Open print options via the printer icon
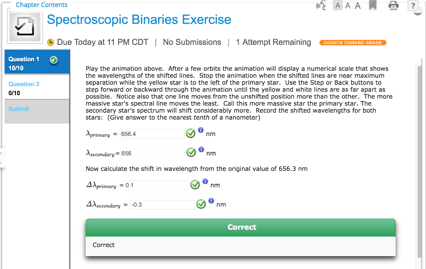 [x=393, y=6]
